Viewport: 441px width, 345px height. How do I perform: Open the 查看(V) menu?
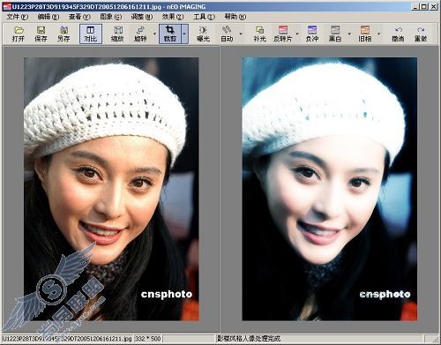[x=79, y=17]
